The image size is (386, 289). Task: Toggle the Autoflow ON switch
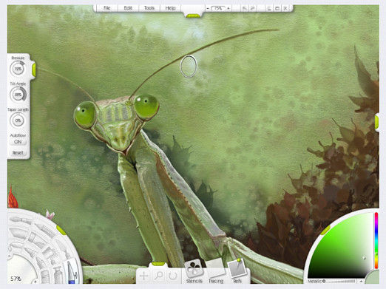coord(18,142)
